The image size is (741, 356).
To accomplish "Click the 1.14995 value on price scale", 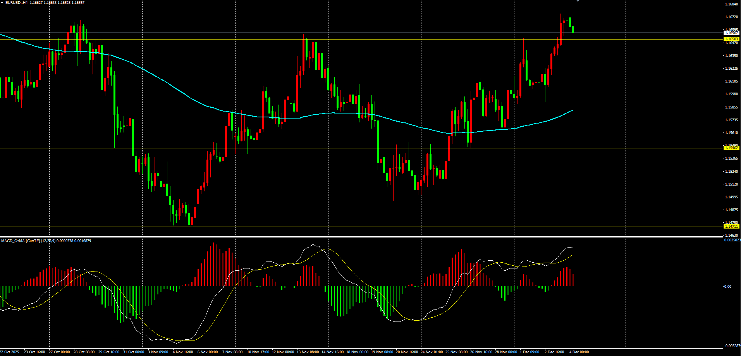I will point(731,197).
